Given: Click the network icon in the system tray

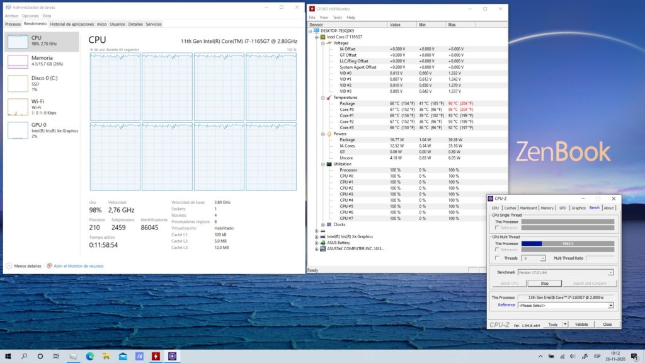Looking at the screenshot, I should [x=562, y=357].
